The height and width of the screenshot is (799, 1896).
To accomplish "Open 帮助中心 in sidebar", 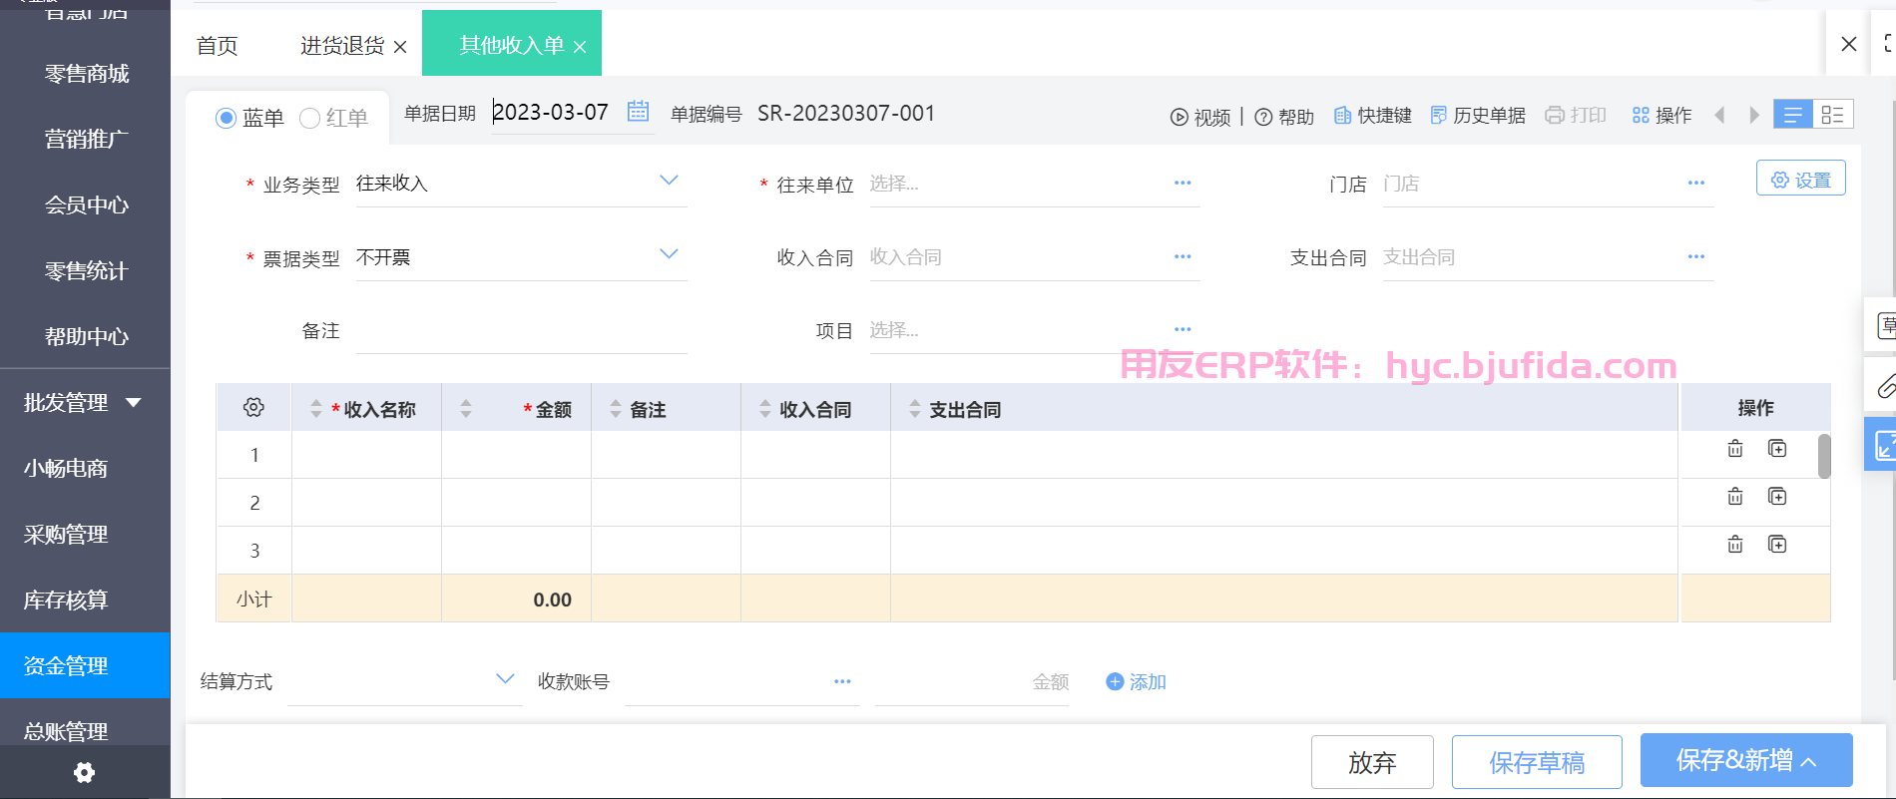I will (x=87, y=337).
